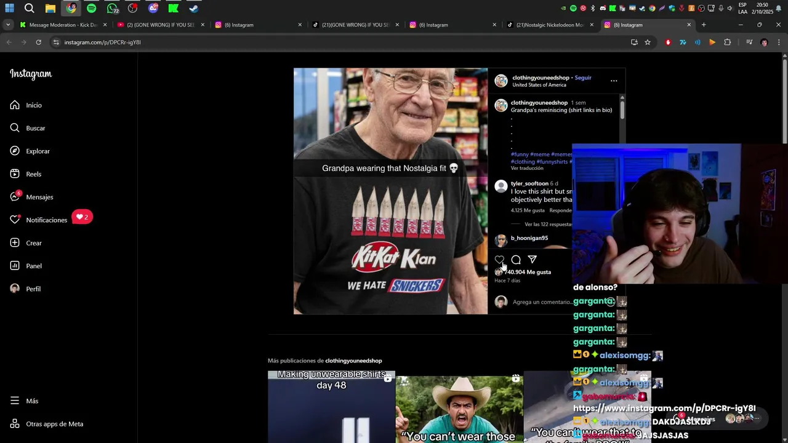Image resolution: width=788 pixels, height=443 pixels.
Task: Open File Explorer from the taskbar
Action: tap(50, 8)
